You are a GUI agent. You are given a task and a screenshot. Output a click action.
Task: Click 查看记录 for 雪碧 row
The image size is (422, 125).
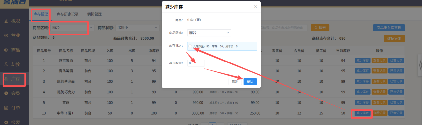point(379,103)
